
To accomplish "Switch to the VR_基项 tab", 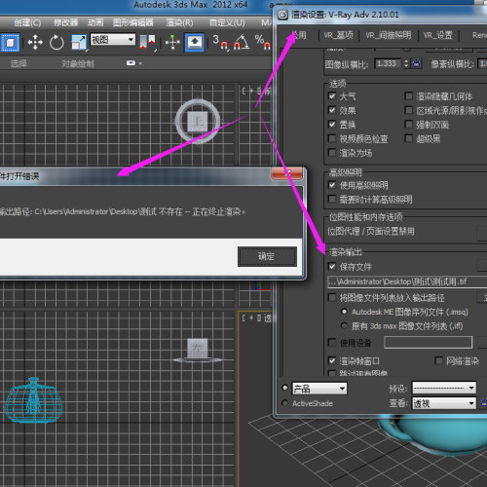I will (x=338, y=35).
